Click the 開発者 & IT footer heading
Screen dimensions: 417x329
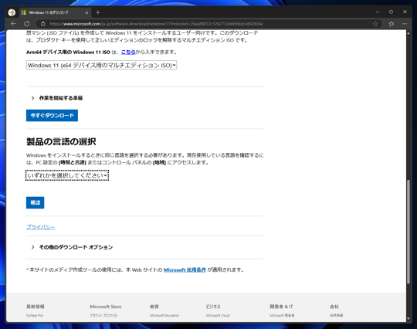pos(281,307)
